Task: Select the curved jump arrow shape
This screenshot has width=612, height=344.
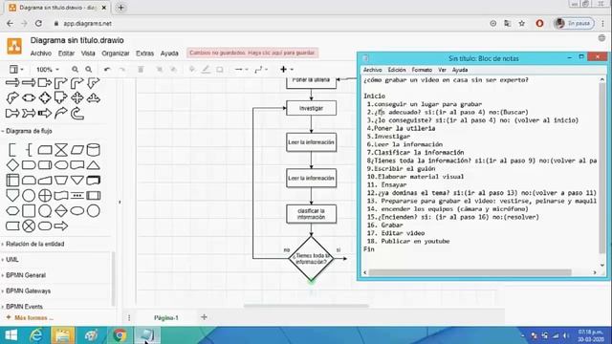Action: coord(61,113)
